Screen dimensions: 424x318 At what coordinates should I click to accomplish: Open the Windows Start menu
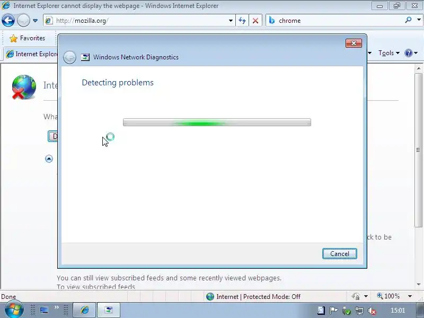pos(14,310)
